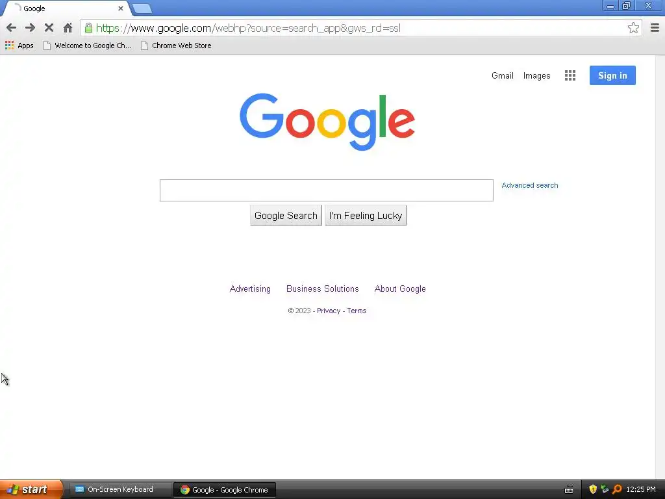
Task: Open the Advertising footer link
Action: point(250,289)
